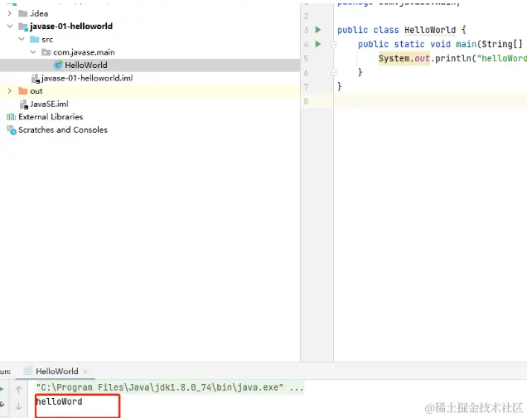Click helloWord output text in console
Screen dimensions: 527x418
[59, 401]
